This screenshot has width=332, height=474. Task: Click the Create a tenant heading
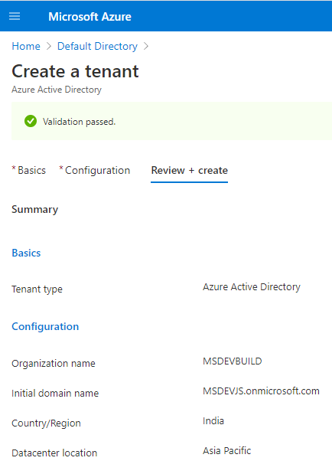(x=75, y=71)
